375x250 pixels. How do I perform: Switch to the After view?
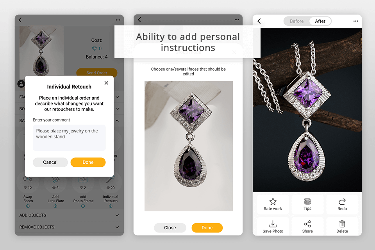(320, 21)
